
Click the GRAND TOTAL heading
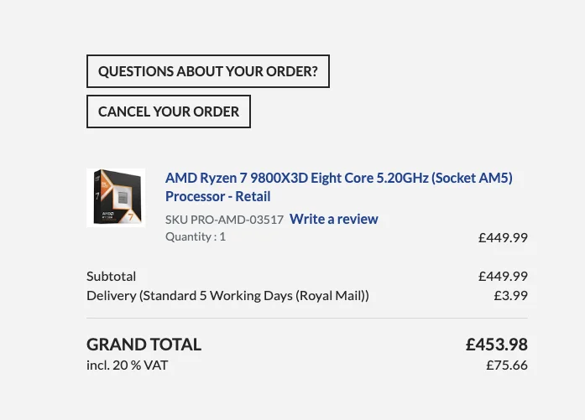tap(144, 345)
